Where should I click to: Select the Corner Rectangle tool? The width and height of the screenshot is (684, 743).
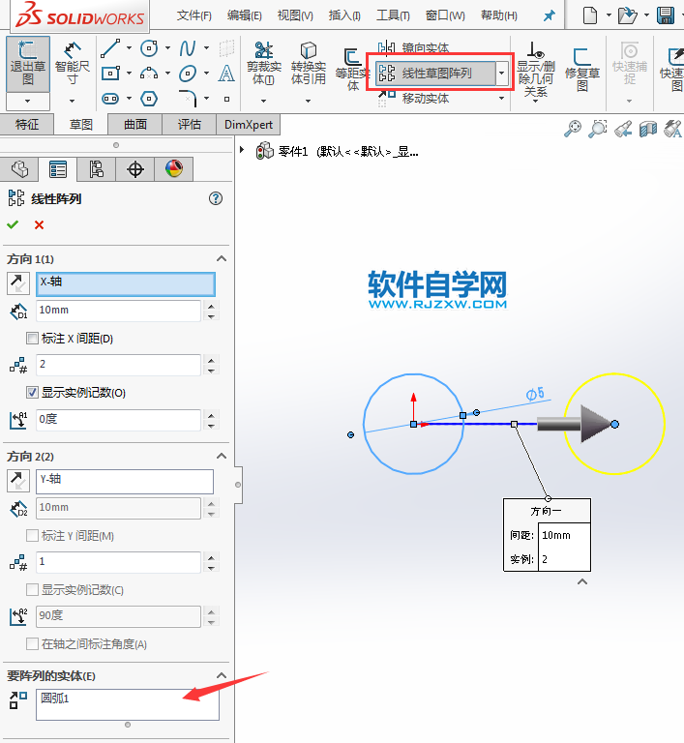pos(110,74)
